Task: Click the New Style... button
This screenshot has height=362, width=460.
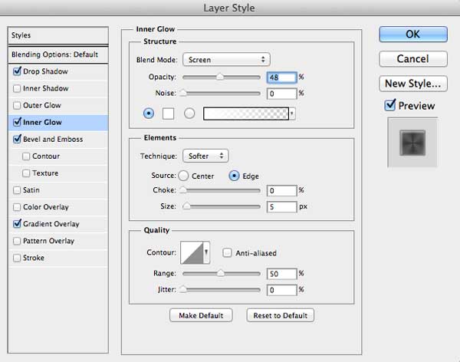Action: point(413,84)
